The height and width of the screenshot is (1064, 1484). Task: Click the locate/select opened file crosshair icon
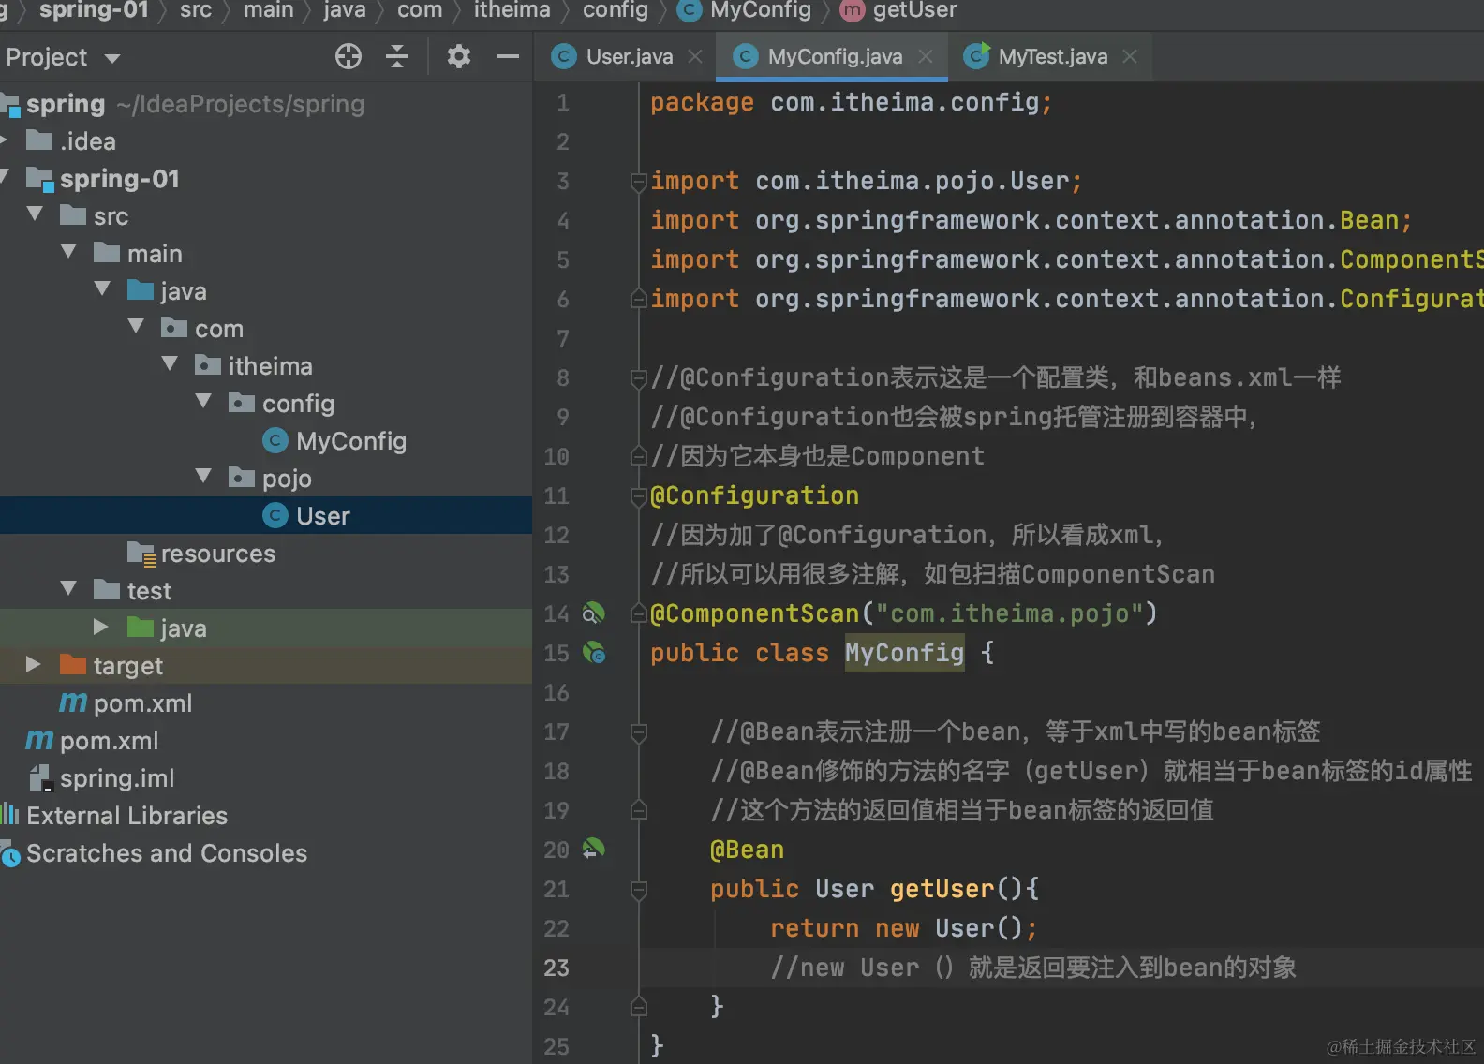(349, 57)
